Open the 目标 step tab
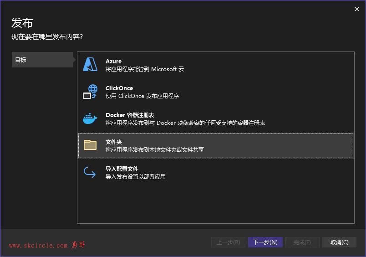The width and height of the screenshot is (366, 257). click(x=42, y=60)
